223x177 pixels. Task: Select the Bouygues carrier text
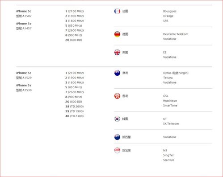[170, 11]
